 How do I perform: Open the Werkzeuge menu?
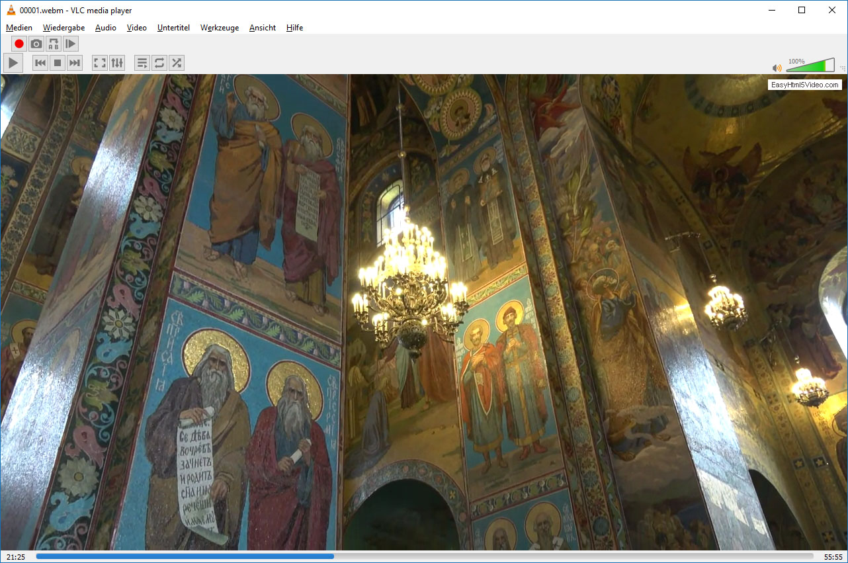[220, 28]
